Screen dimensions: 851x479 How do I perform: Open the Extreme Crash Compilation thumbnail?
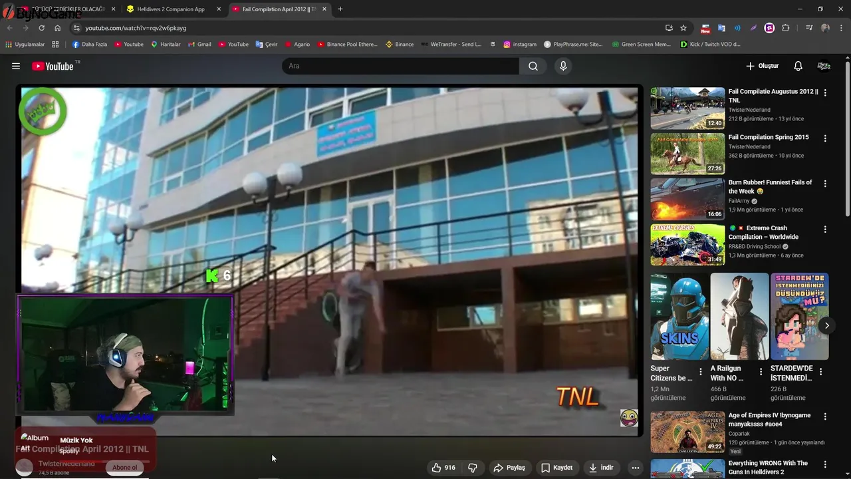point(687,244)
